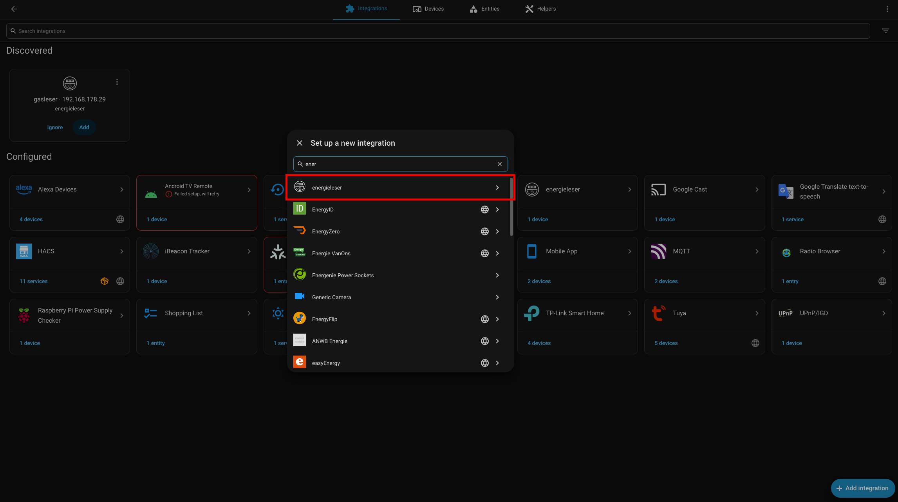Click the EnergyID green logo icon
898x502 pixels.
pyautogui.click(x=300, y=209)
